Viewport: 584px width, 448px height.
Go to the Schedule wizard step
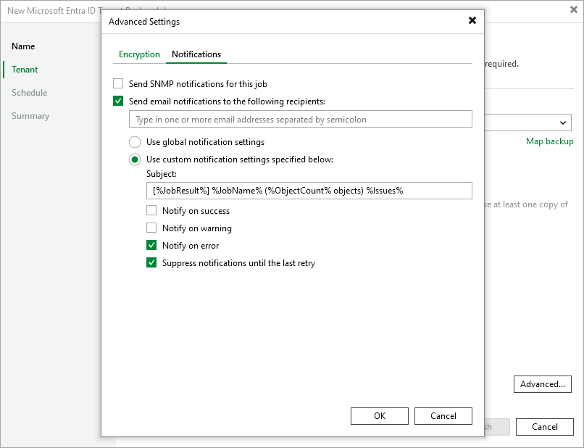point(29,92)
